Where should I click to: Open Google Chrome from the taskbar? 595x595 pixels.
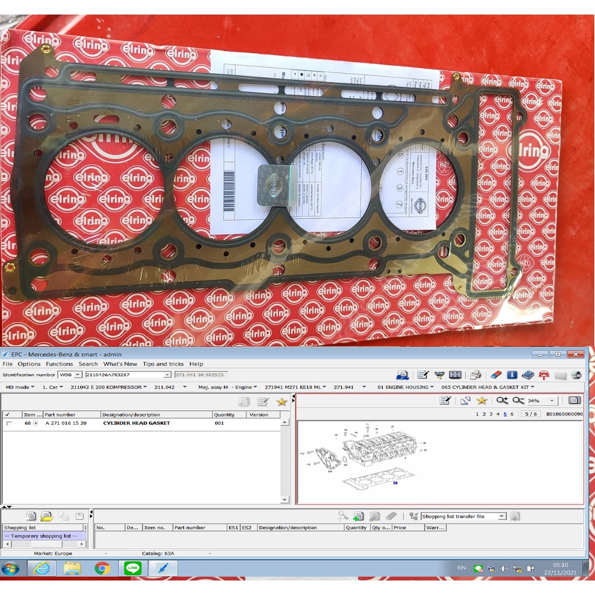point(102,568)
